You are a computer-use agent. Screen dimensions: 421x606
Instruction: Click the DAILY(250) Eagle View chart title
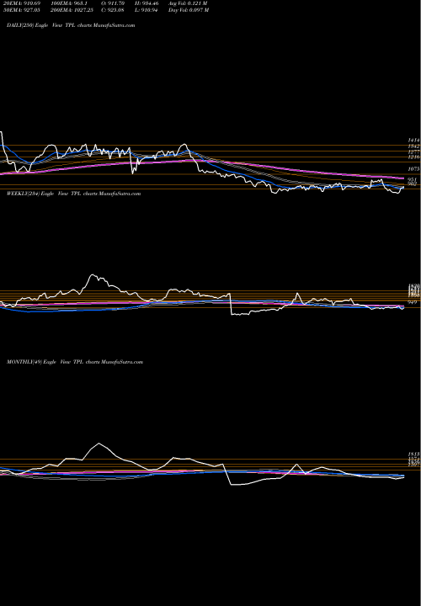(71, 25)
